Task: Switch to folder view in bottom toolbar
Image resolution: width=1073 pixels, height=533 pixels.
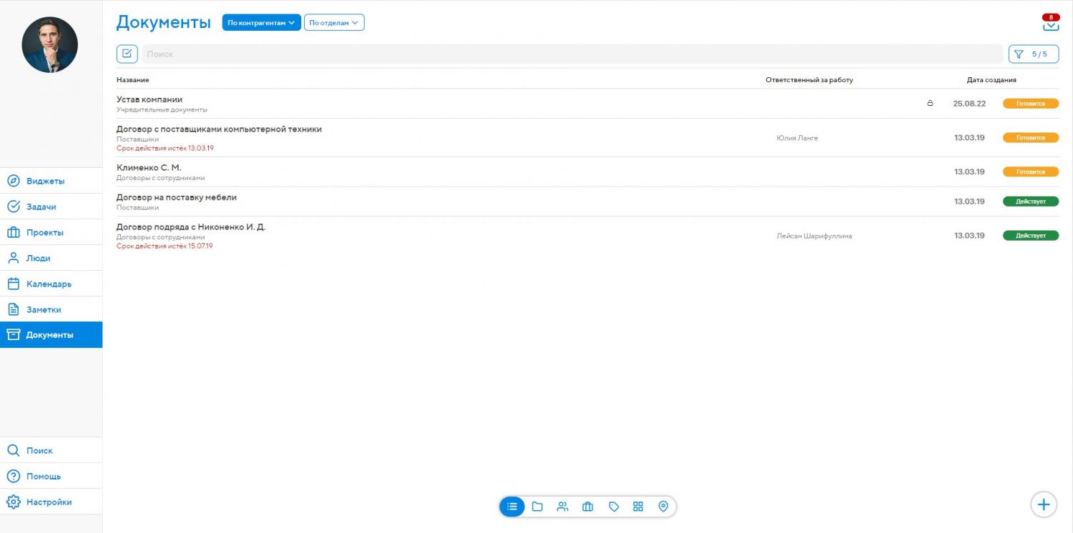Action: [537, 507]
